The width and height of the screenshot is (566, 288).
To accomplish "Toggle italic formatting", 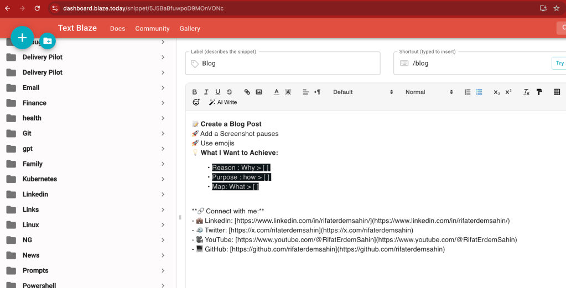I will coord(206,92).
